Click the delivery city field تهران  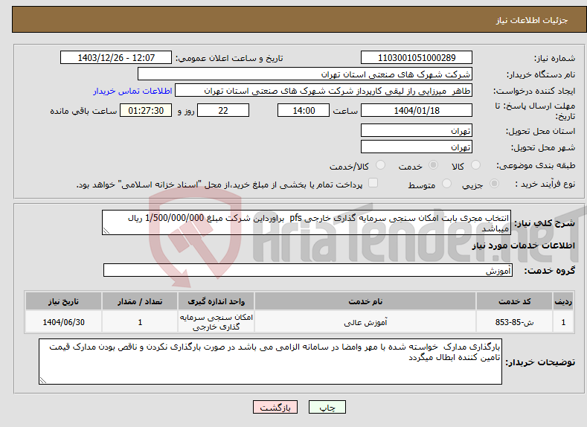417,147
